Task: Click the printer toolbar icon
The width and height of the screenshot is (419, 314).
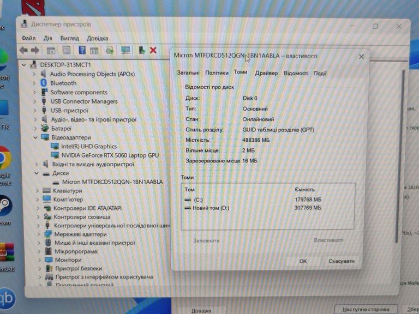Action: pos(110,50)
